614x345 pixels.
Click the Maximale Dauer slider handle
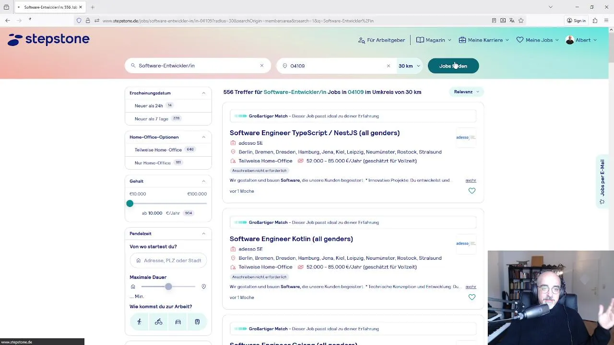(168, 287)
